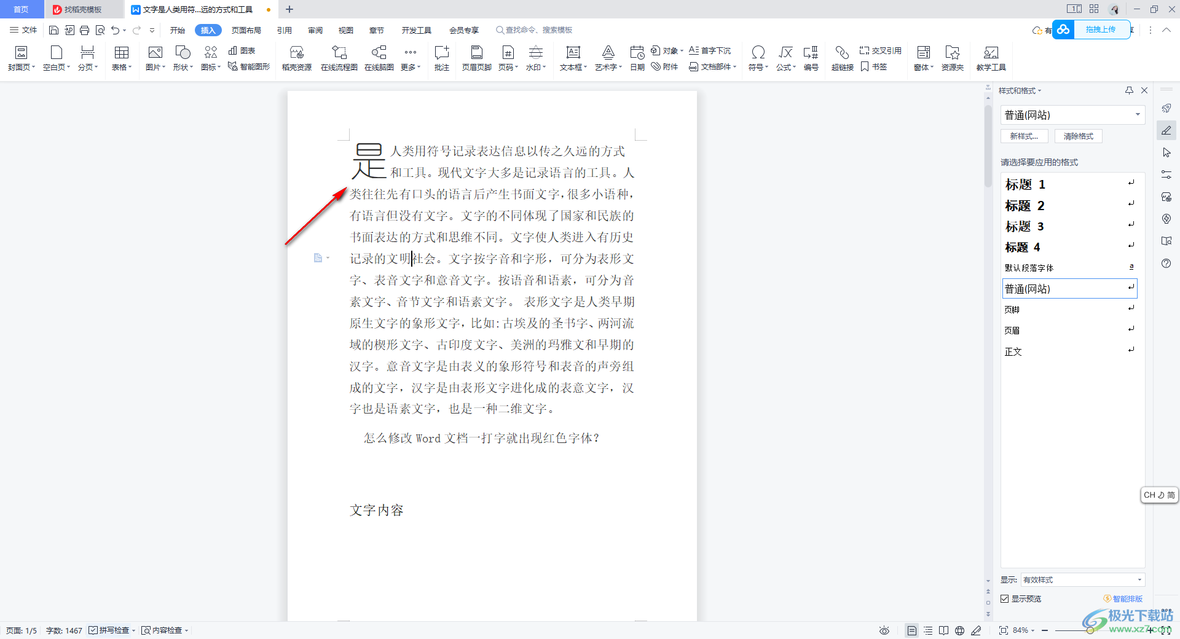The height and width of the screenshot is (639, 1180).
Task: Toggle the show preview (显示预览) checkbox
Action: click(1004, 598)
